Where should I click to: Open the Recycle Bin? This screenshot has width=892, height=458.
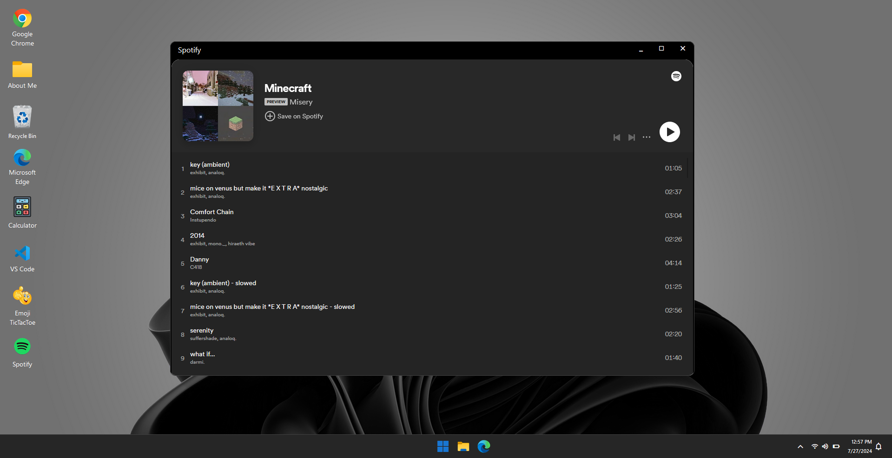pyautogui.click(x=22, y=122)
